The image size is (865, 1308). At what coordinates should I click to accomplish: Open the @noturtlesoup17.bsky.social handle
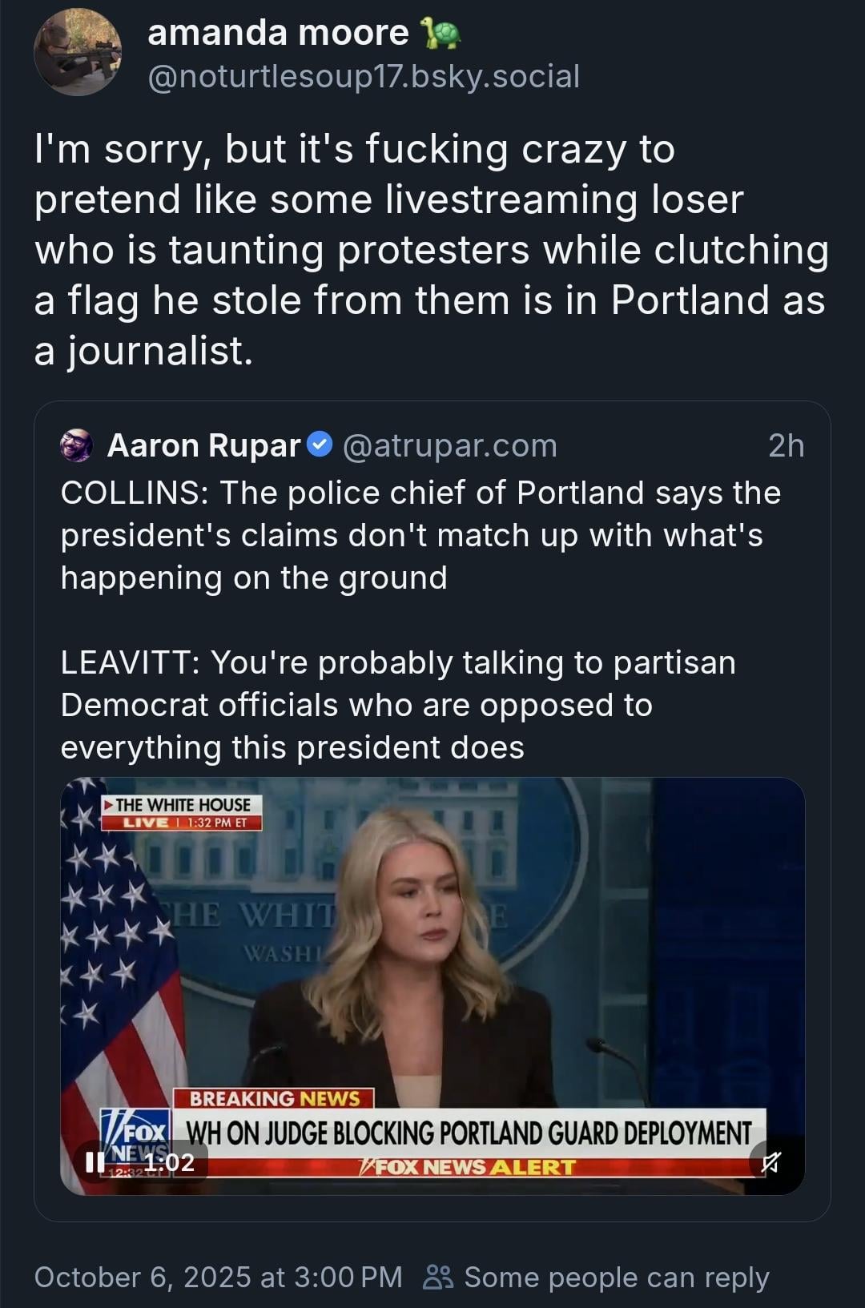(x=364, y=77)
